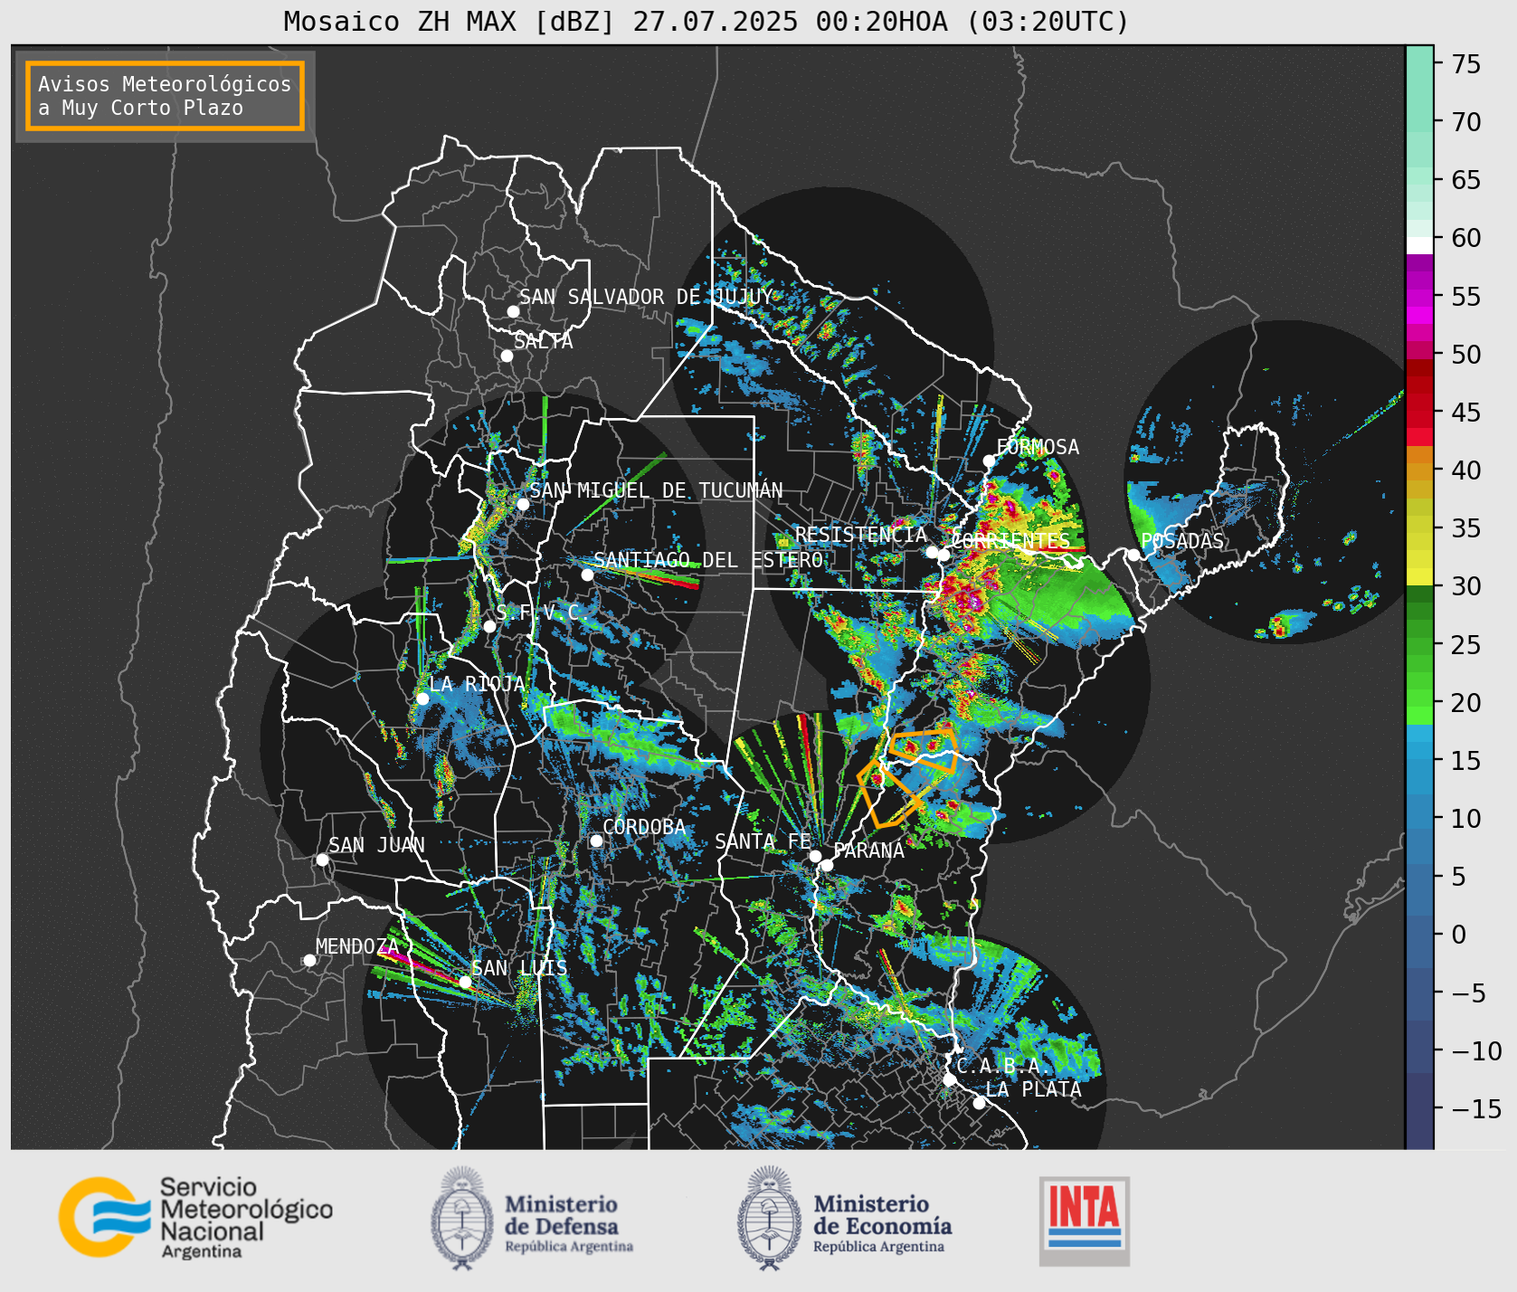Click the Posadas city marker

click(x=1133, y=555)
